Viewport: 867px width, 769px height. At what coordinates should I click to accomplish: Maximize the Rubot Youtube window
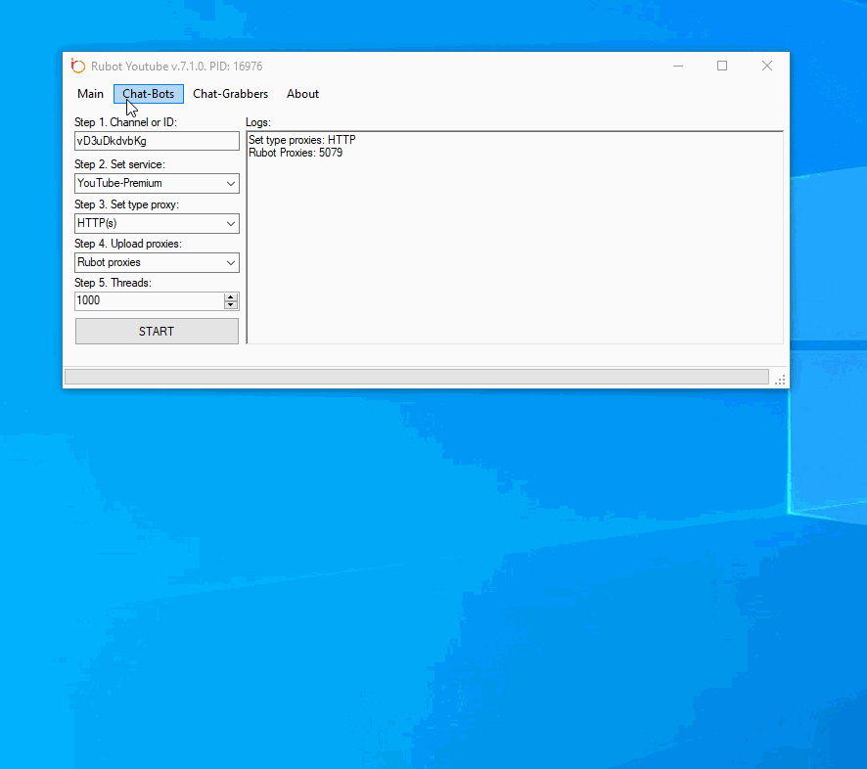(x=722, y=67)
